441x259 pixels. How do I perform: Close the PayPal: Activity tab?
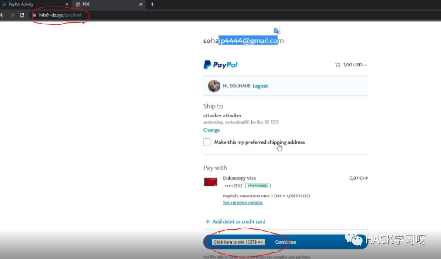(x=67, y=4)
